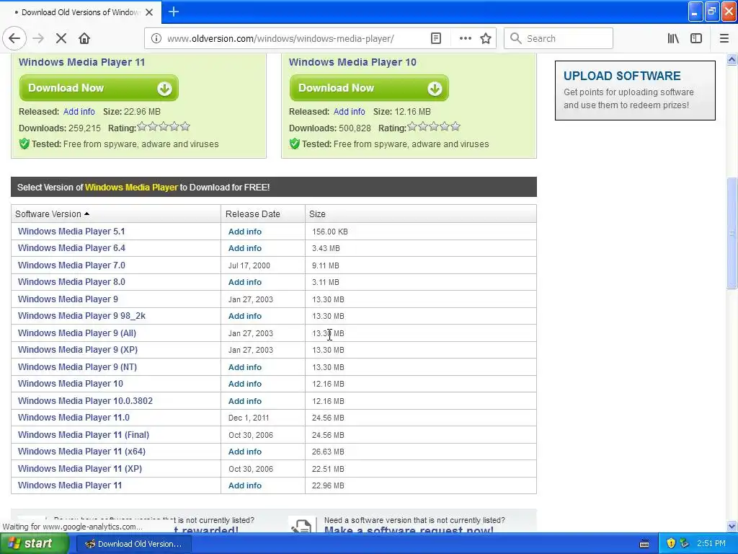
Task: Close the Download Old Versions tab
Action: pyautogui.click(x=149, y=12)
